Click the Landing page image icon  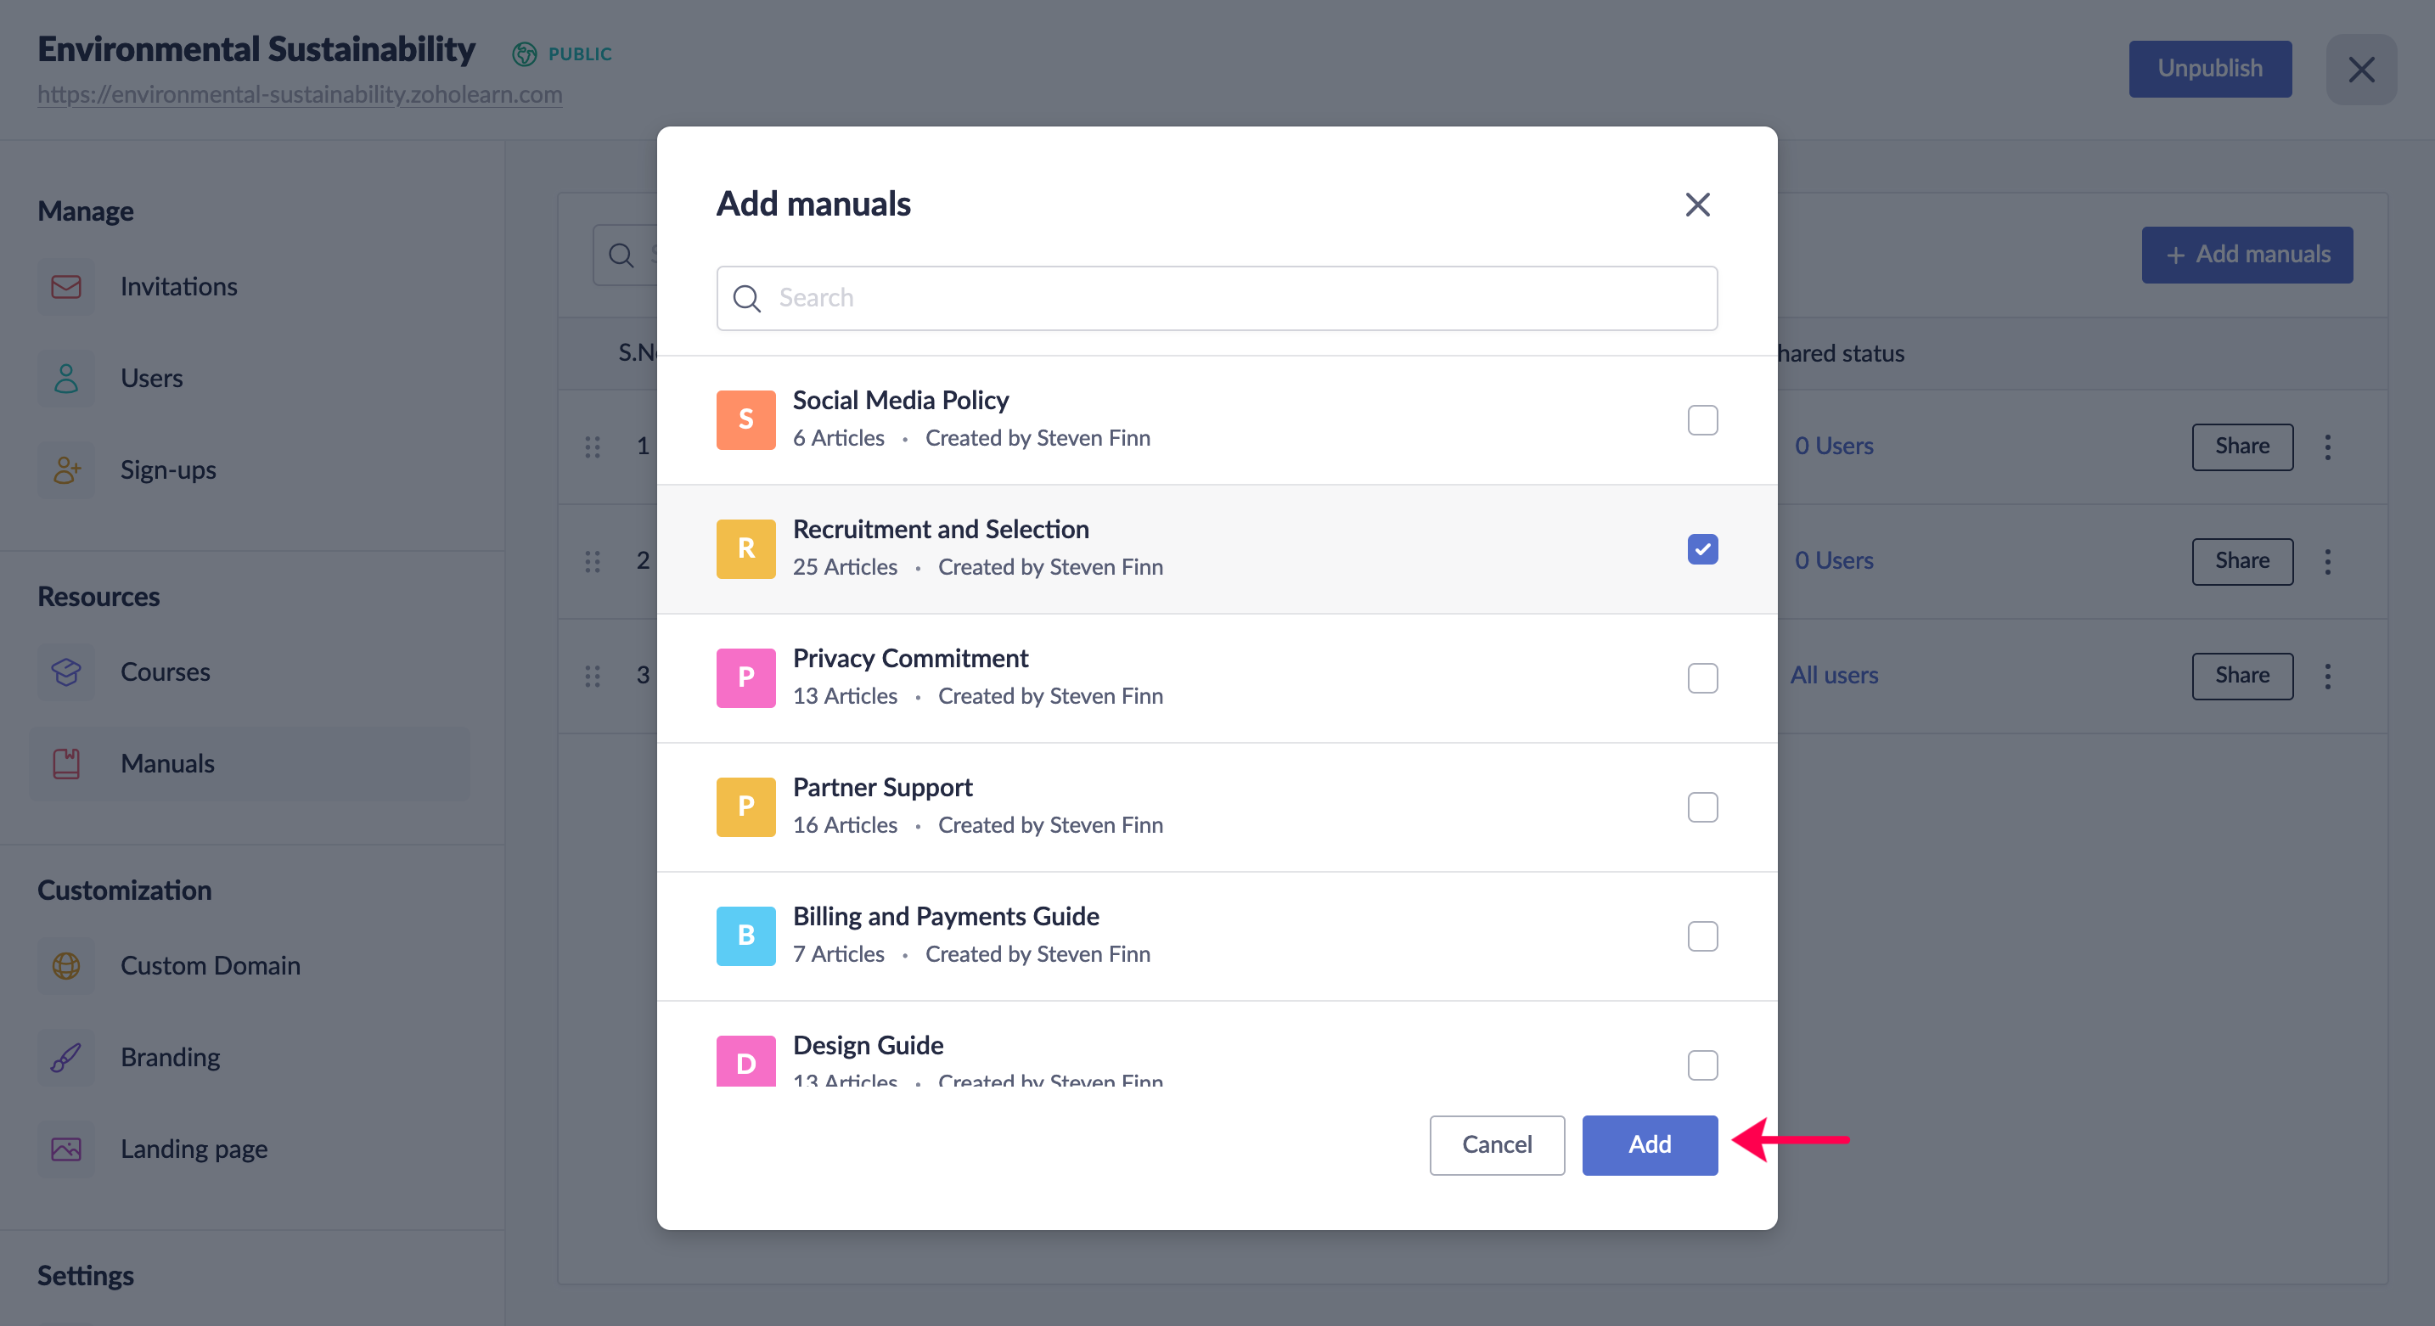click(66, 1149)
